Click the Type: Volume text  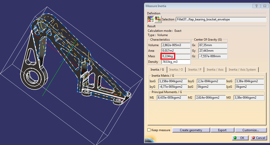[158, 35]
